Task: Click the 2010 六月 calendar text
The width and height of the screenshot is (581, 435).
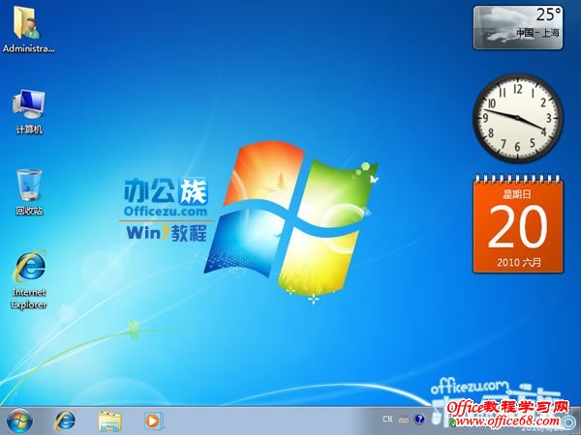Action: coord(519,263)
